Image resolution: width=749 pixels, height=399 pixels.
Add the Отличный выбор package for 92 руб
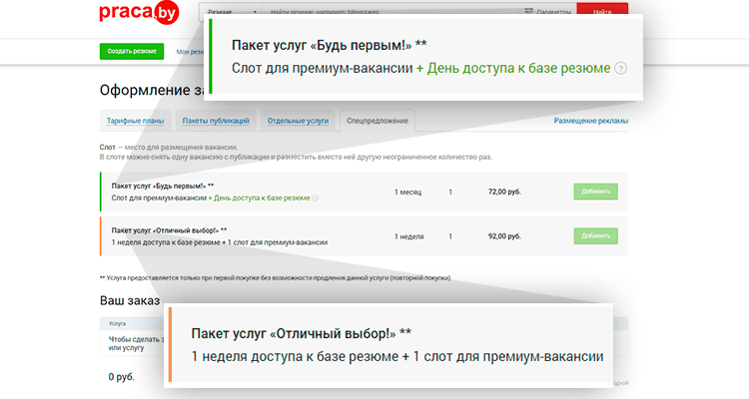coord(595,235)
